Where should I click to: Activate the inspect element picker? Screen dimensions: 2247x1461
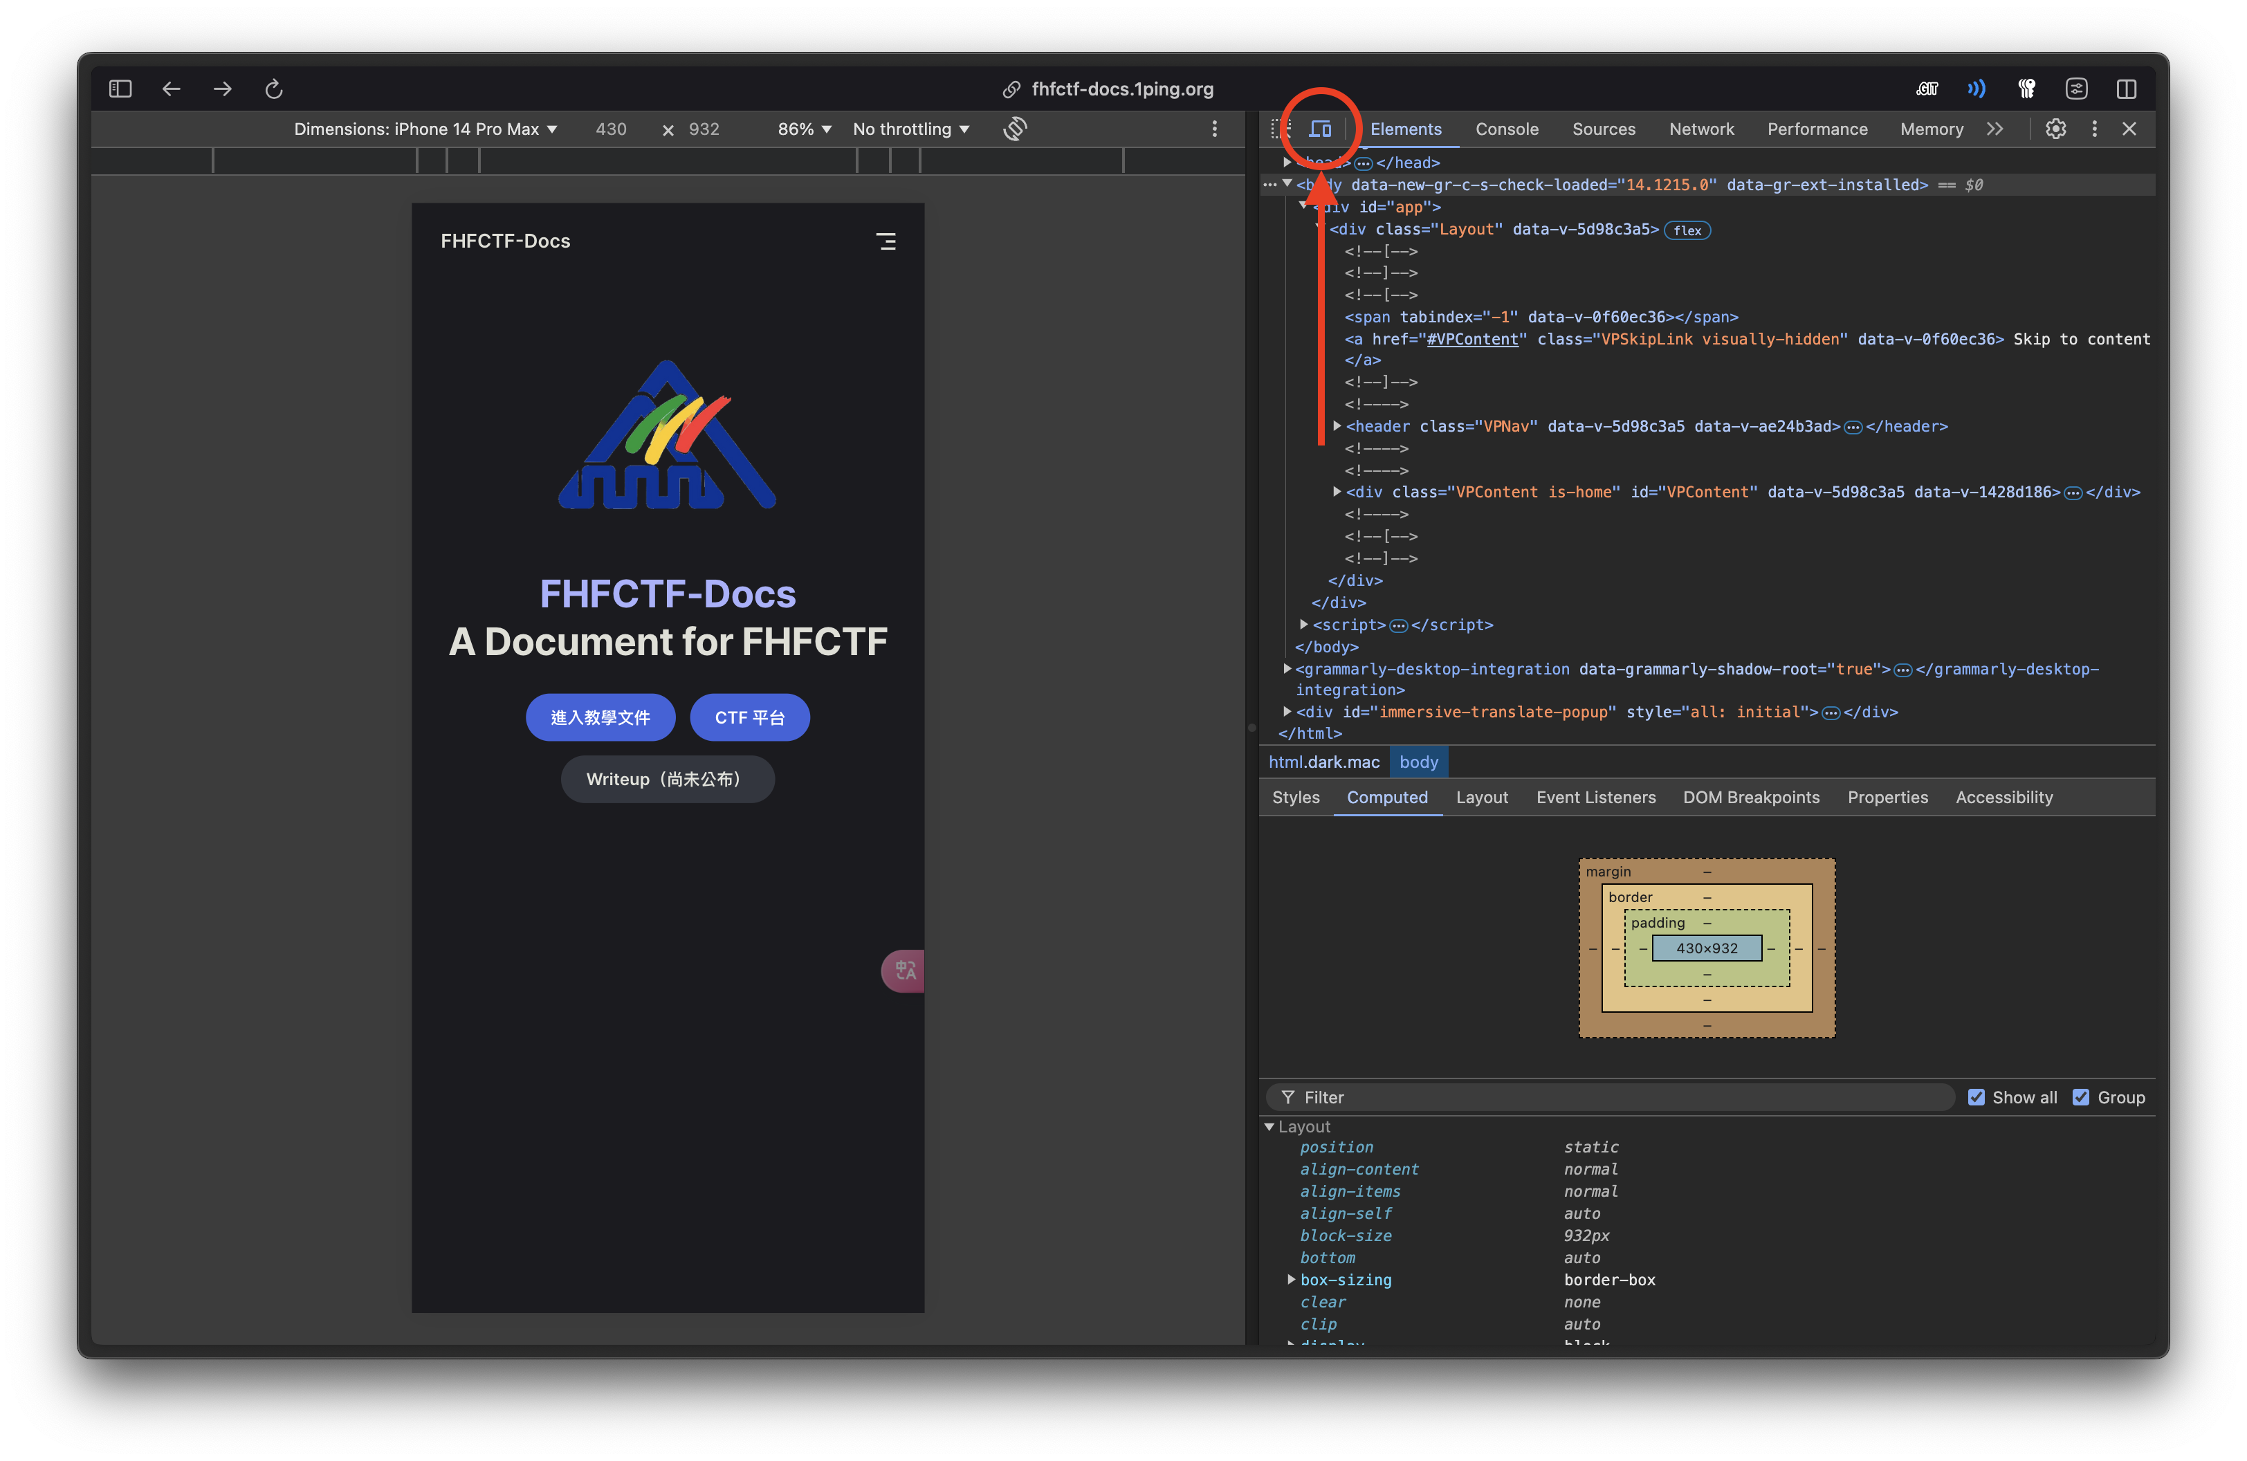[1281, 129]
